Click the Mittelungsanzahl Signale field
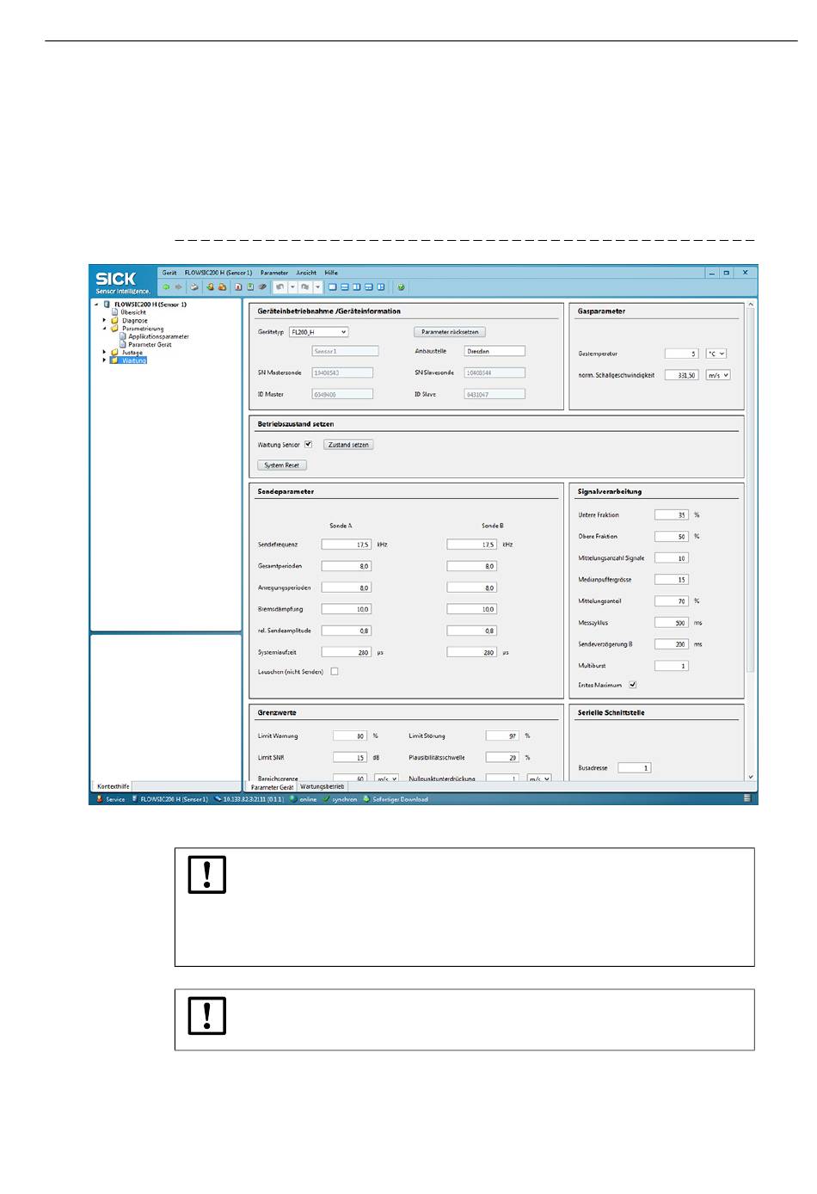The width and height of the screenshot is (817, 1194). [672, 558]
